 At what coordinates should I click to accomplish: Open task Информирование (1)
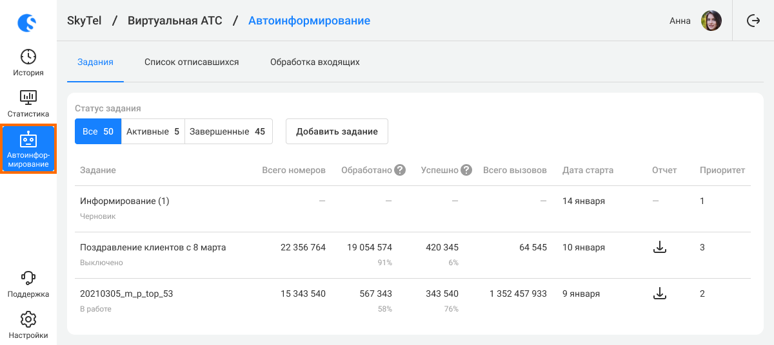pos(124,201)
